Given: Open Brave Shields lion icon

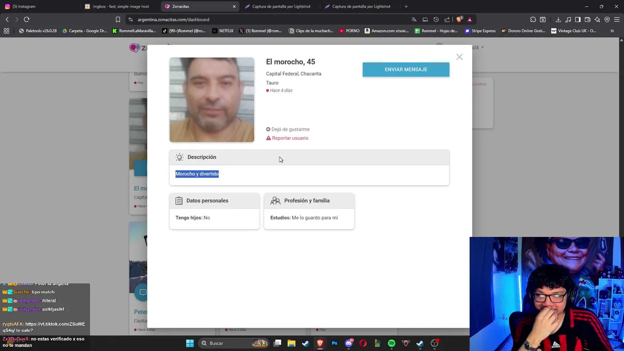Looking at the screenshot, I should click(x=459, y=19).
